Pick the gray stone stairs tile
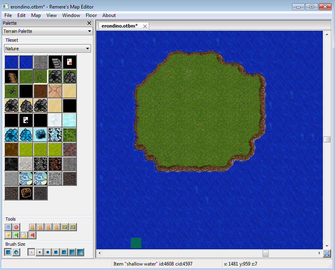The height and width of the screenshot is (270, 335). pos(55,62)
